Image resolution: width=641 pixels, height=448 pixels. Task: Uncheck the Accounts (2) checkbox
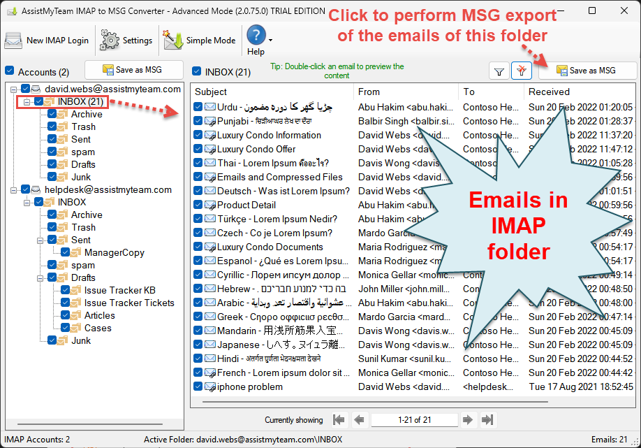[x=9, y=71]
